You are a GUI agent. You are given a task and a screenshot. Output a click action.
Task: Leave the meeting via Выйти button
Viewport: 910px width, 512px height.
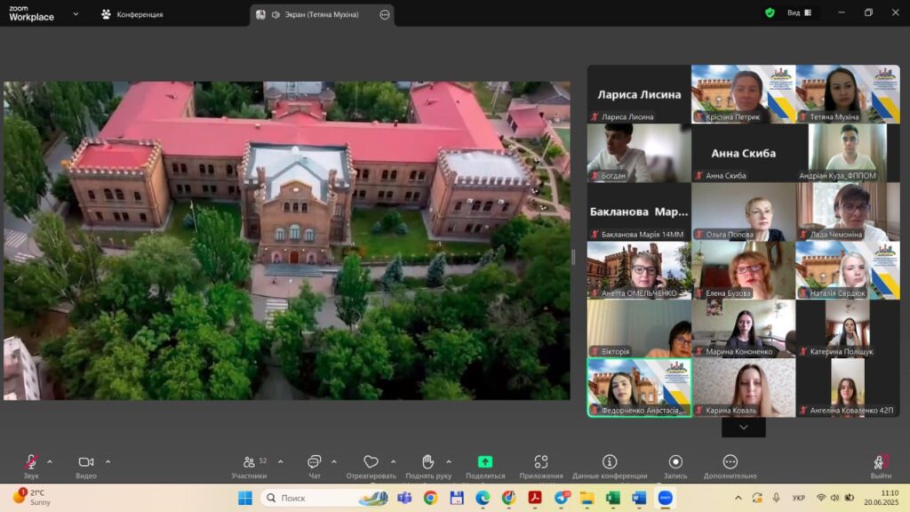coord(881,462)
